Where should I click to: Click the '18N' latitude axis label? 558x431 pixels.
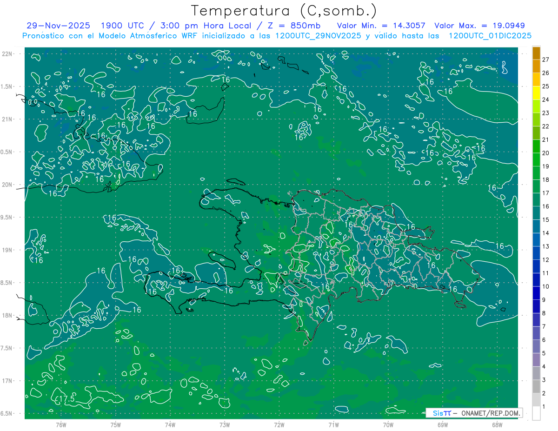tap(7, 315)
